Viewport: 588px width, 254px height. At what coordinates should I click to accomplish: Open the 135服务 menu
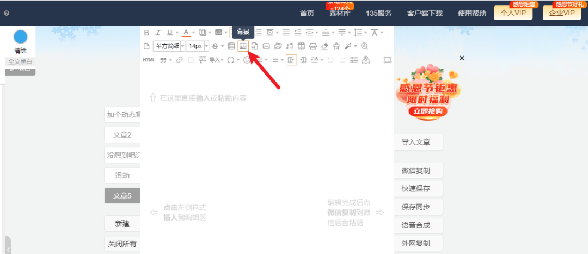coord(379,14)
